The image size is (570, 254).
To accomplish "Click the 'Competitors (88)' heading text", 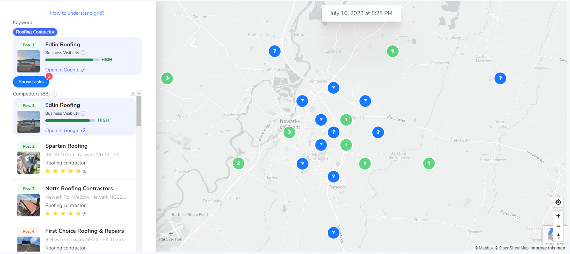I will point(31,94).
